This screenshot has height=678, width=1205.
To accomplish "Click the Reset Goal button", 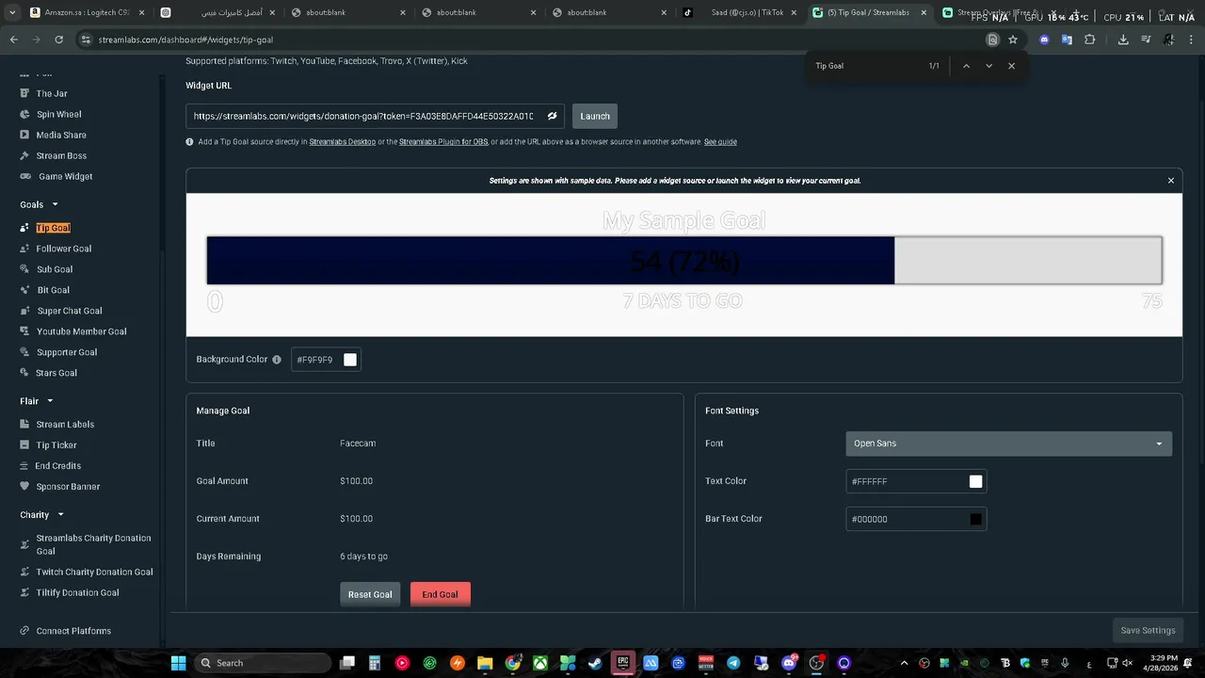I will point(370,594).
